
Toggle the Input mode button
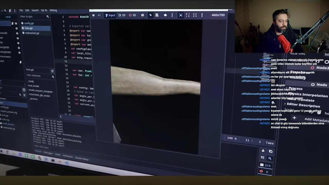point(110,15)
